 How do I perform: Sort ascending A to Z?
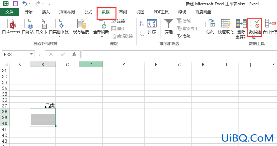click(x=142, y=23)
